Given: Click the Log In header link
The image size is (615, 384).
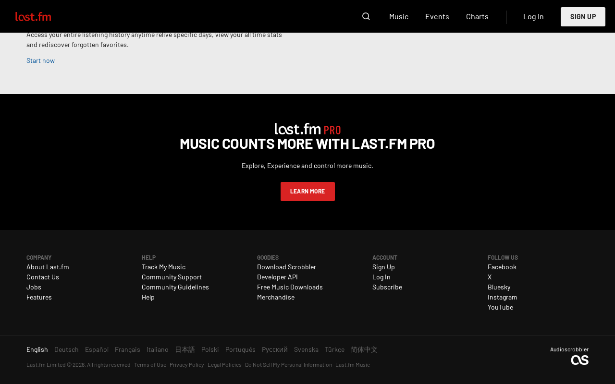Looking at the screenshot, I should point(533,16).
